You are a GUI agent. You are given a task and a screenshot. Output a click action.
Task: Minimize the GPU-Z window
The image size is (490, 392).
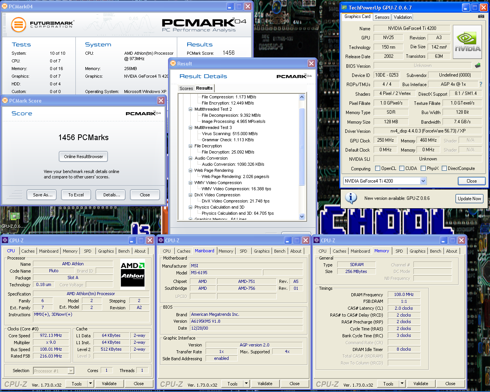466,7
